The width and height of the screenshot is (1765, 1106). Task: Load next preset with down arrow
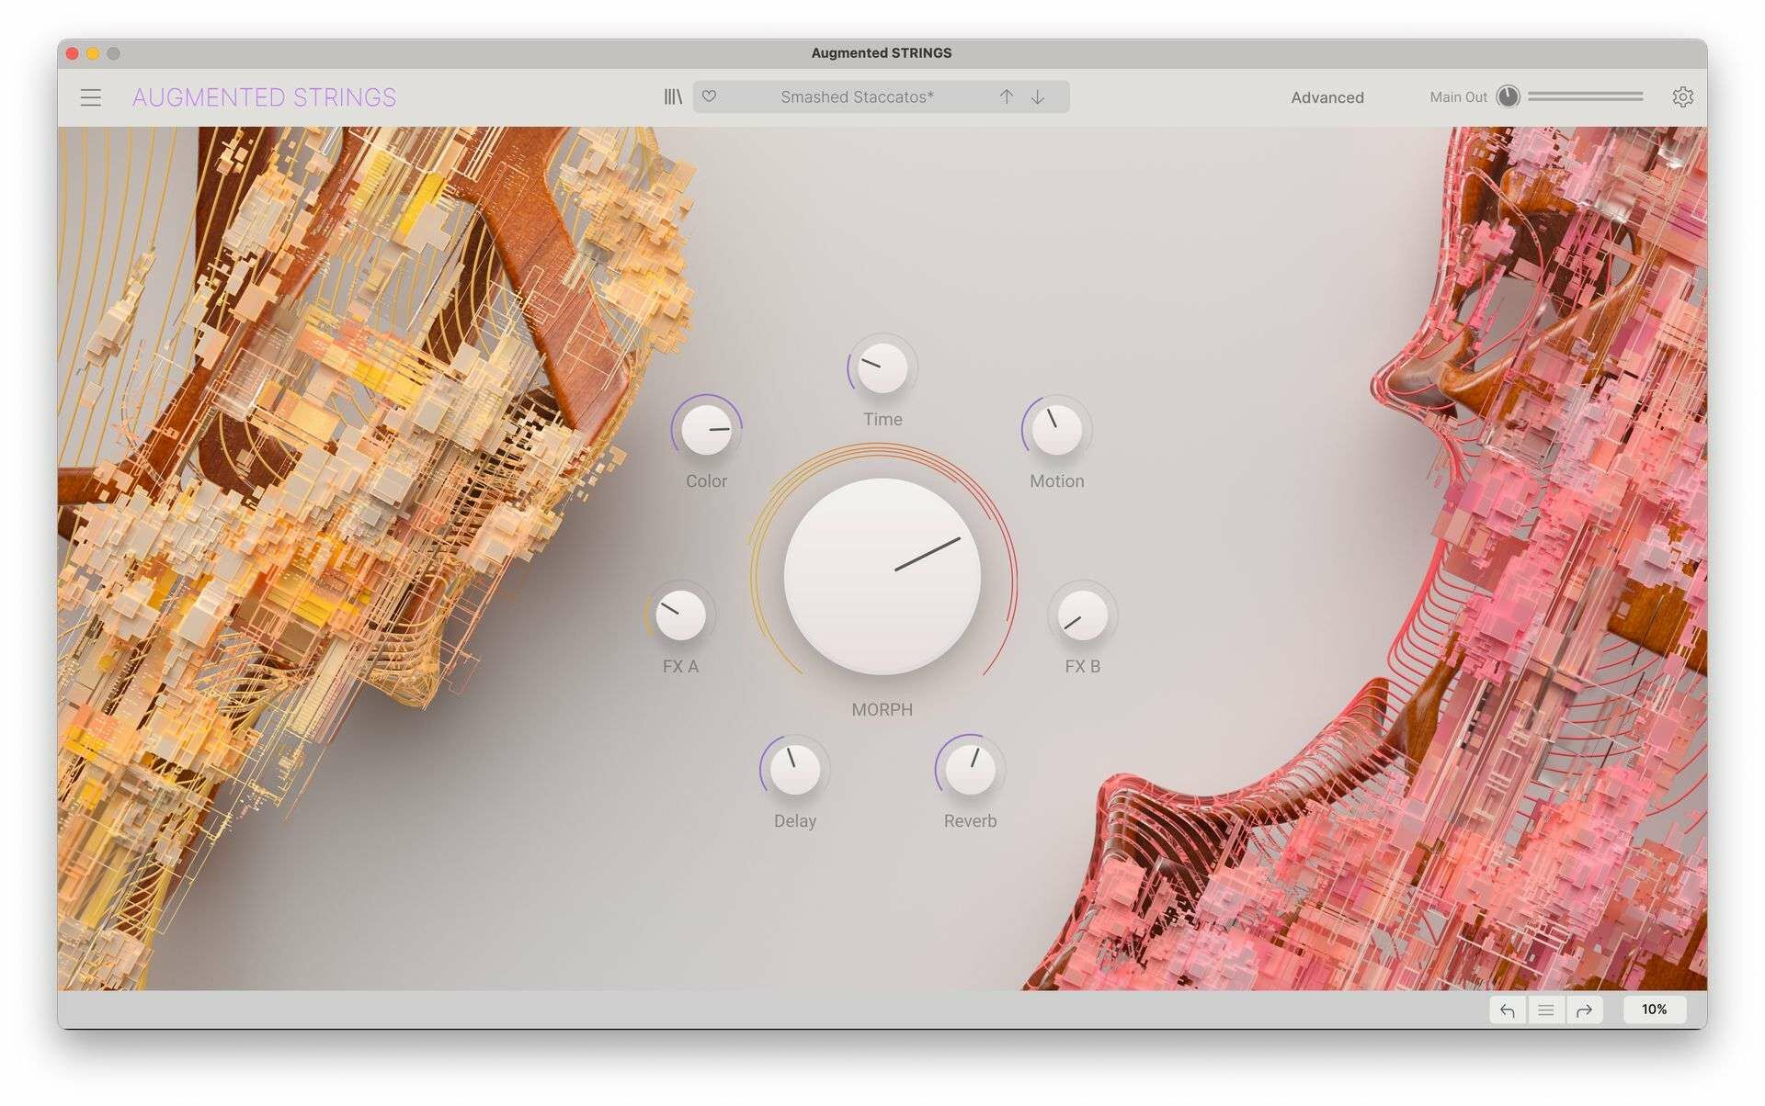coord(1038,96)
